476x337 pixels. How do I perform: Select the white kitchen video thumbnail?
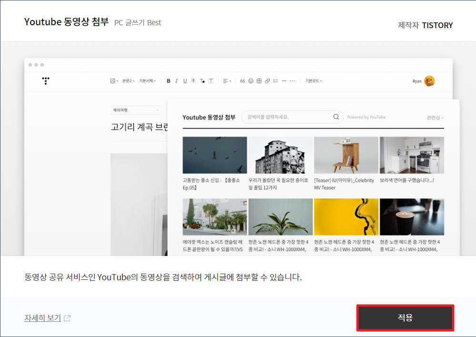(x=412, y=155)
